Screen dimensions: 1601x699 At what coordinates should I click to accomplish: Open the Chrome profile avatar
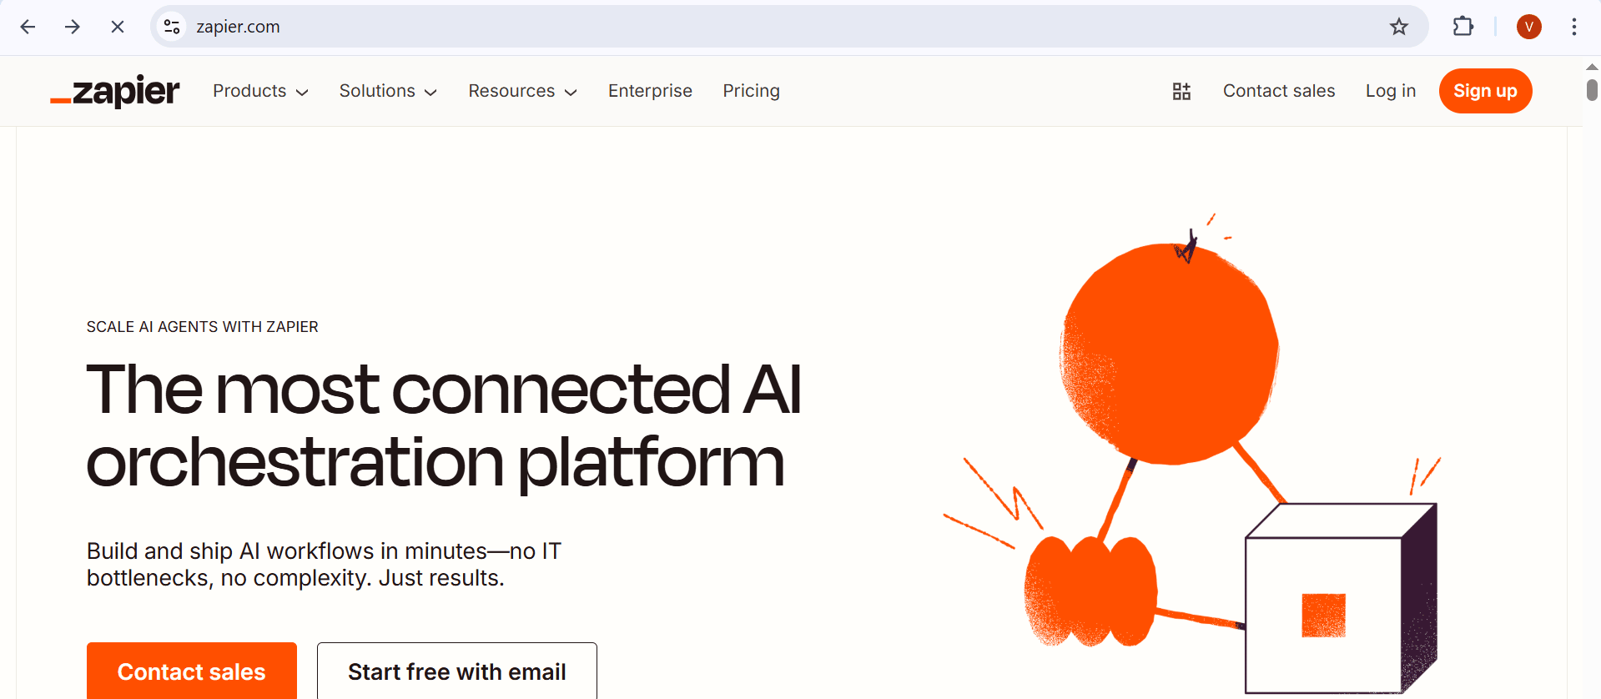[x=1528, y=27]
